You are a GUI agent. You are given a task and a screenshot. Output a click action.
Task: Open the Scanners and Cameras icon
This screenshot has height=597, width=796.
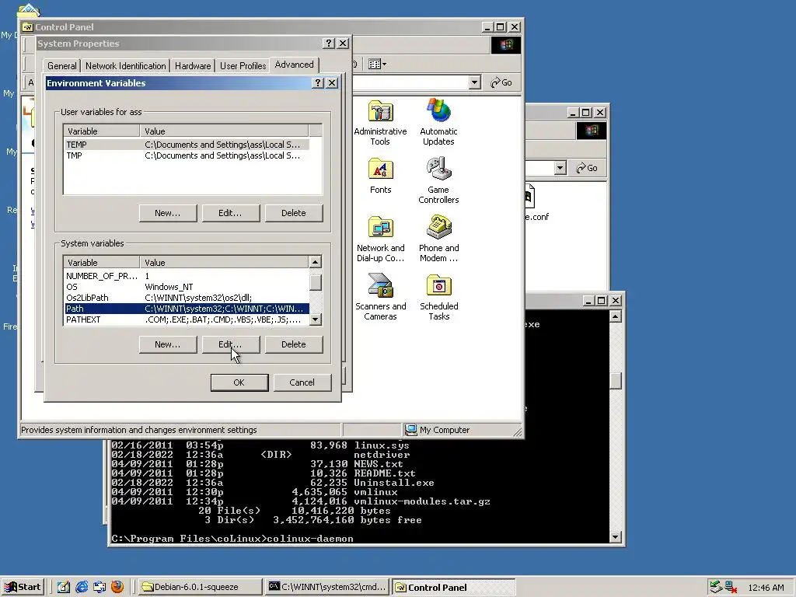pos(380,285)
